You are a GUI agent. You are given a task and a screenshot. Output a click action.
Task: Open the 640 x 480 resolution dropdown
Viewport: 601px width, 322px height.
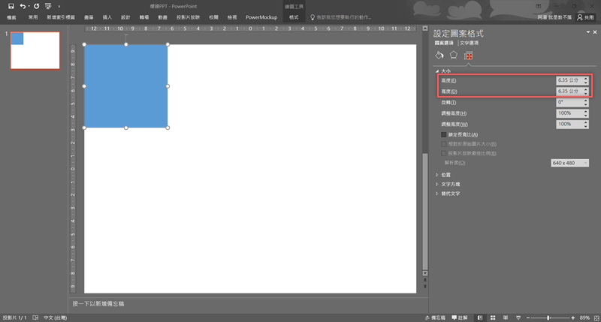pos(570,163)
